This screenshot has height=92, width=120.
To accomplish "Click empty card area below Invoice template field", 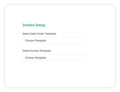I will (54, 73).
